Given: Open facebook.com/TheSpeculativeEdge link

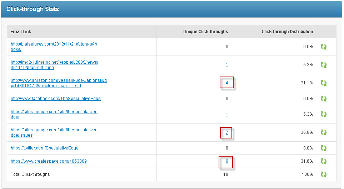Looking at the screenshot, I should pyautogui.click(x=56, y=99).
